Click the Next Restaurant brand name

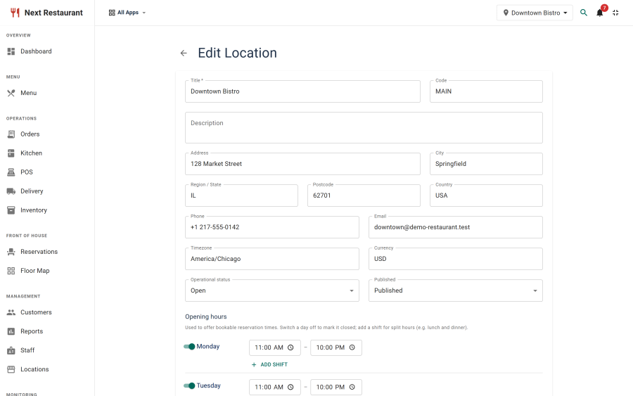pos(53,13)
